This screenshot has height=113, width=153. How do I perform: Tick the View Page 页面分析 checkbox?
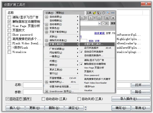coord(9,26)
